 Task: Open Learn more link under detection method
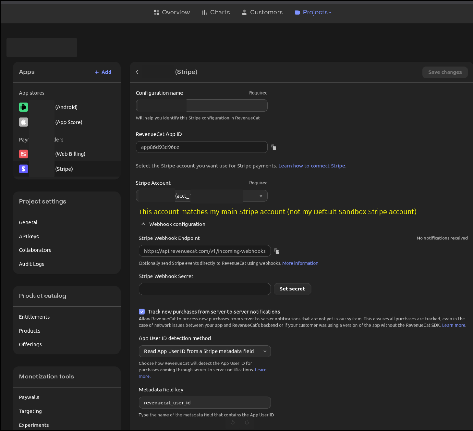261,370
